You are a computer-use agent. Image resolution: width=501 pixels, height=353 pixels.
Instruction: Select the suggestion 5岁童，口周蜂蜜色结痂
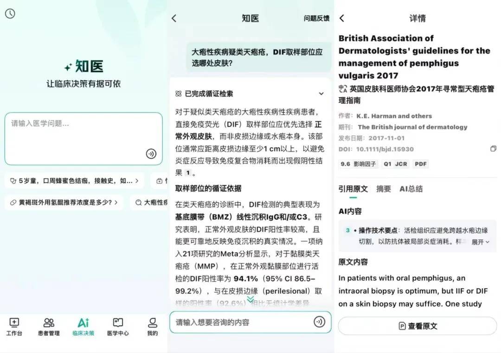74,181
